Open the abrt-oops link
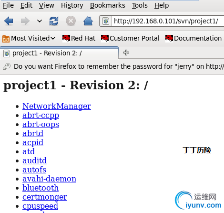The height and width of the screenshot is (213, 224). click(41, 124)
